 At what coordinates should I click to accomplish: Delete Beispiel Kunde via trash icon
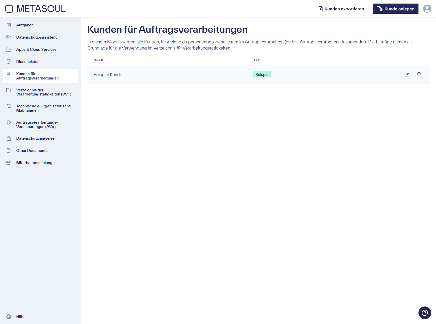click(419, 74)
